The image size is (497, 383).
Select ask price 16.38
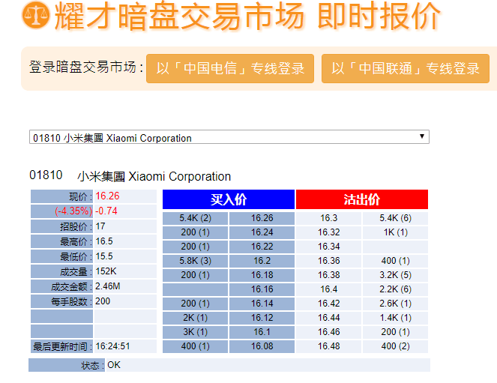tap(328, 275)
